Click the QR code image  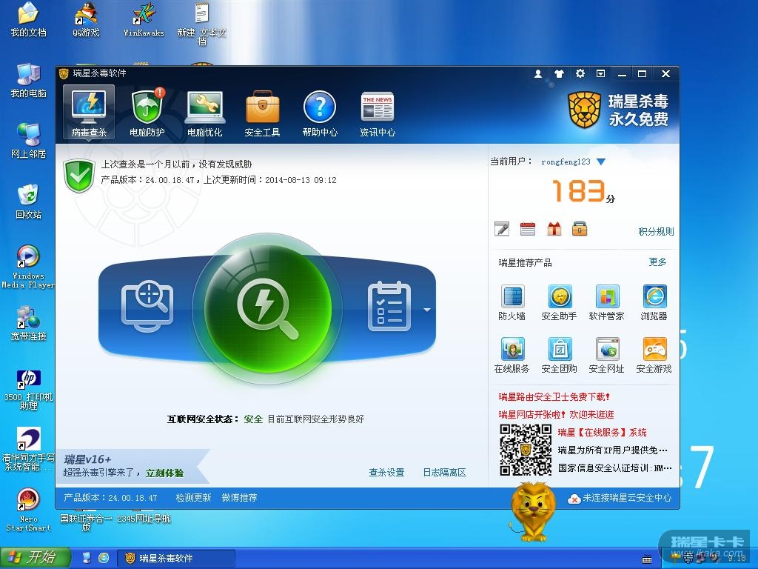pyautogui.click(x=526, y=450)
